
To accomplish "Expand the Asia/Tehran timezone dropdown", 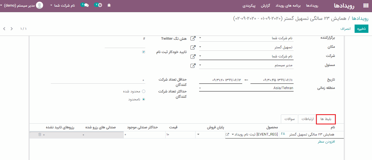I will click(x=200, y=88).
